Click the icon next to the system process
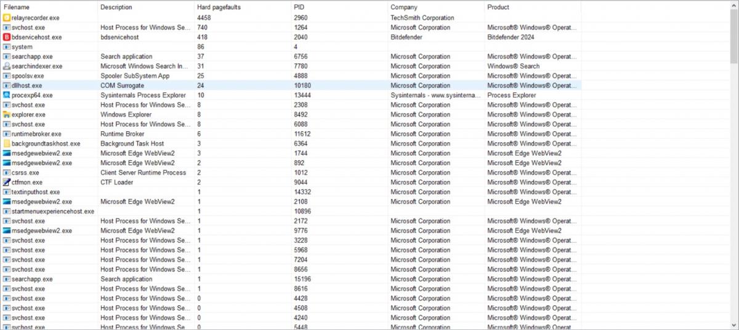 pos(7,47)
